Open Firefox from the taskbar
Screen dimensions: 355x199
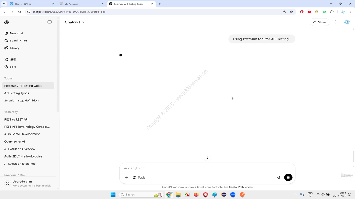click(x=196, y=195)
